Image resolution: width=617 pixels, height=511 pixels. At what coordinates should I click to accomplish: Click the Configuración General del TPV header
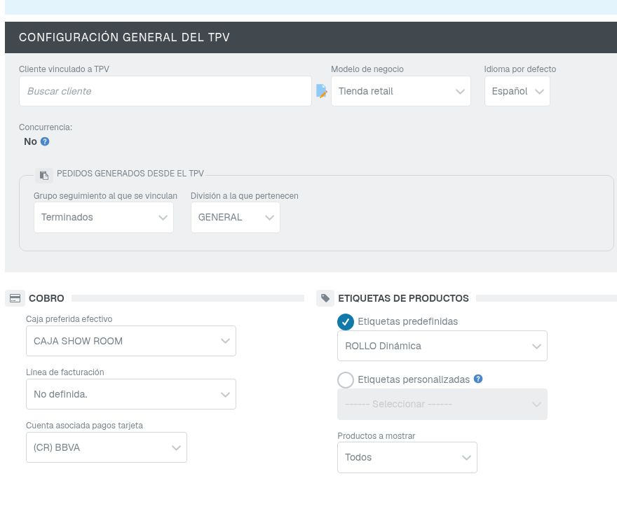pos(311,37)
